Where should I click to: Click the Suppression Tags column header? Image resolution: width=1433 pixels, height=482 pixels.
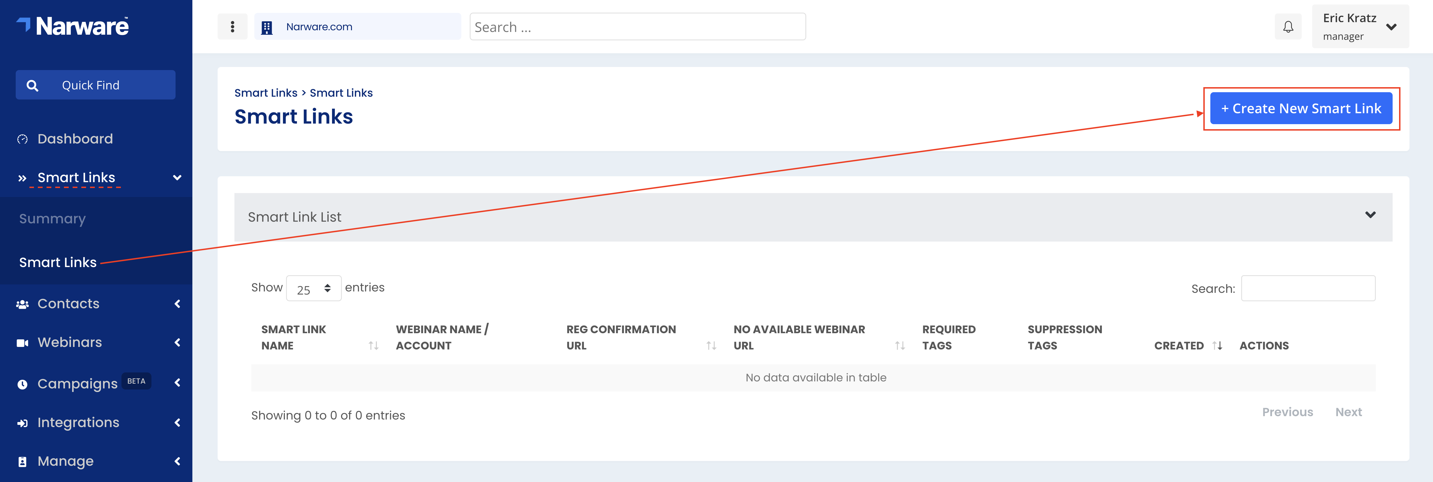click(x=1064, y=337)
